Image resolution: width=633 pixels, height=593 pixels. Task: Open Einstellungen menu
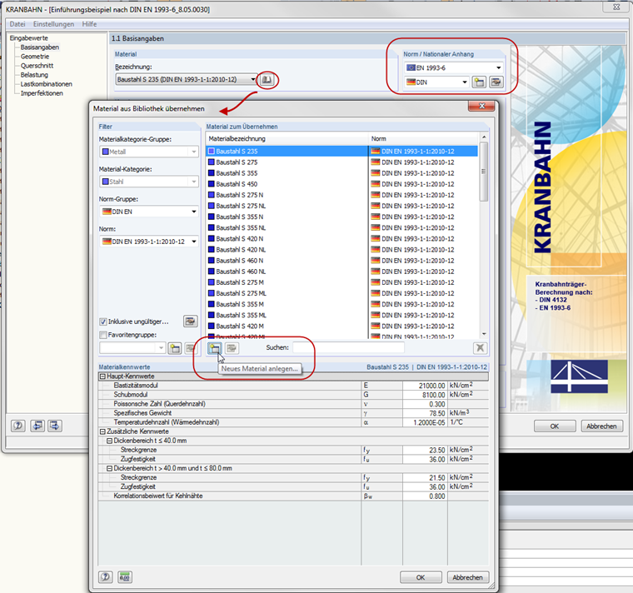click(53, 24)
